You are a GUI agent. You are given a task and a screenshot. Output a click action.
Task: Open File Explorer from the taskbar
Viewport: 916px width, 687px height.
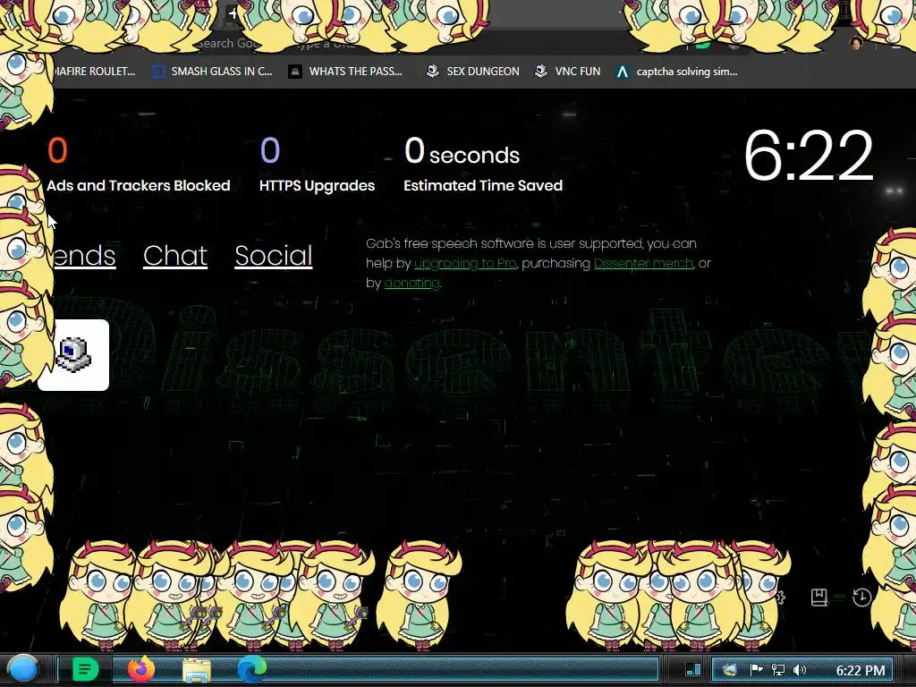pyautogui.click(x=197, y=670)
